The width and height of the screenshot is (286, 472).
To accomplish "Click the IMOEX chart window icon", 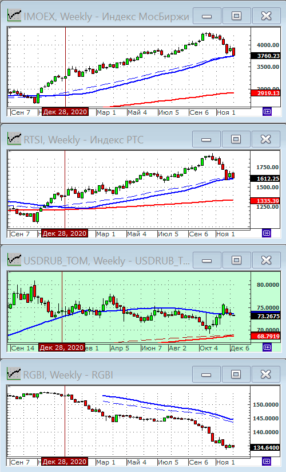I will coord(14,15).
